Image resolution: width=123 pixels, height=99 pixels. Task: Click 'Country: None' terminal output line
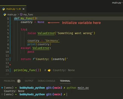(14, 91)
